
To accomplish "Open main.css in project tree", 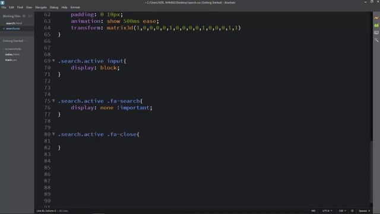I will tap(11, 60).
